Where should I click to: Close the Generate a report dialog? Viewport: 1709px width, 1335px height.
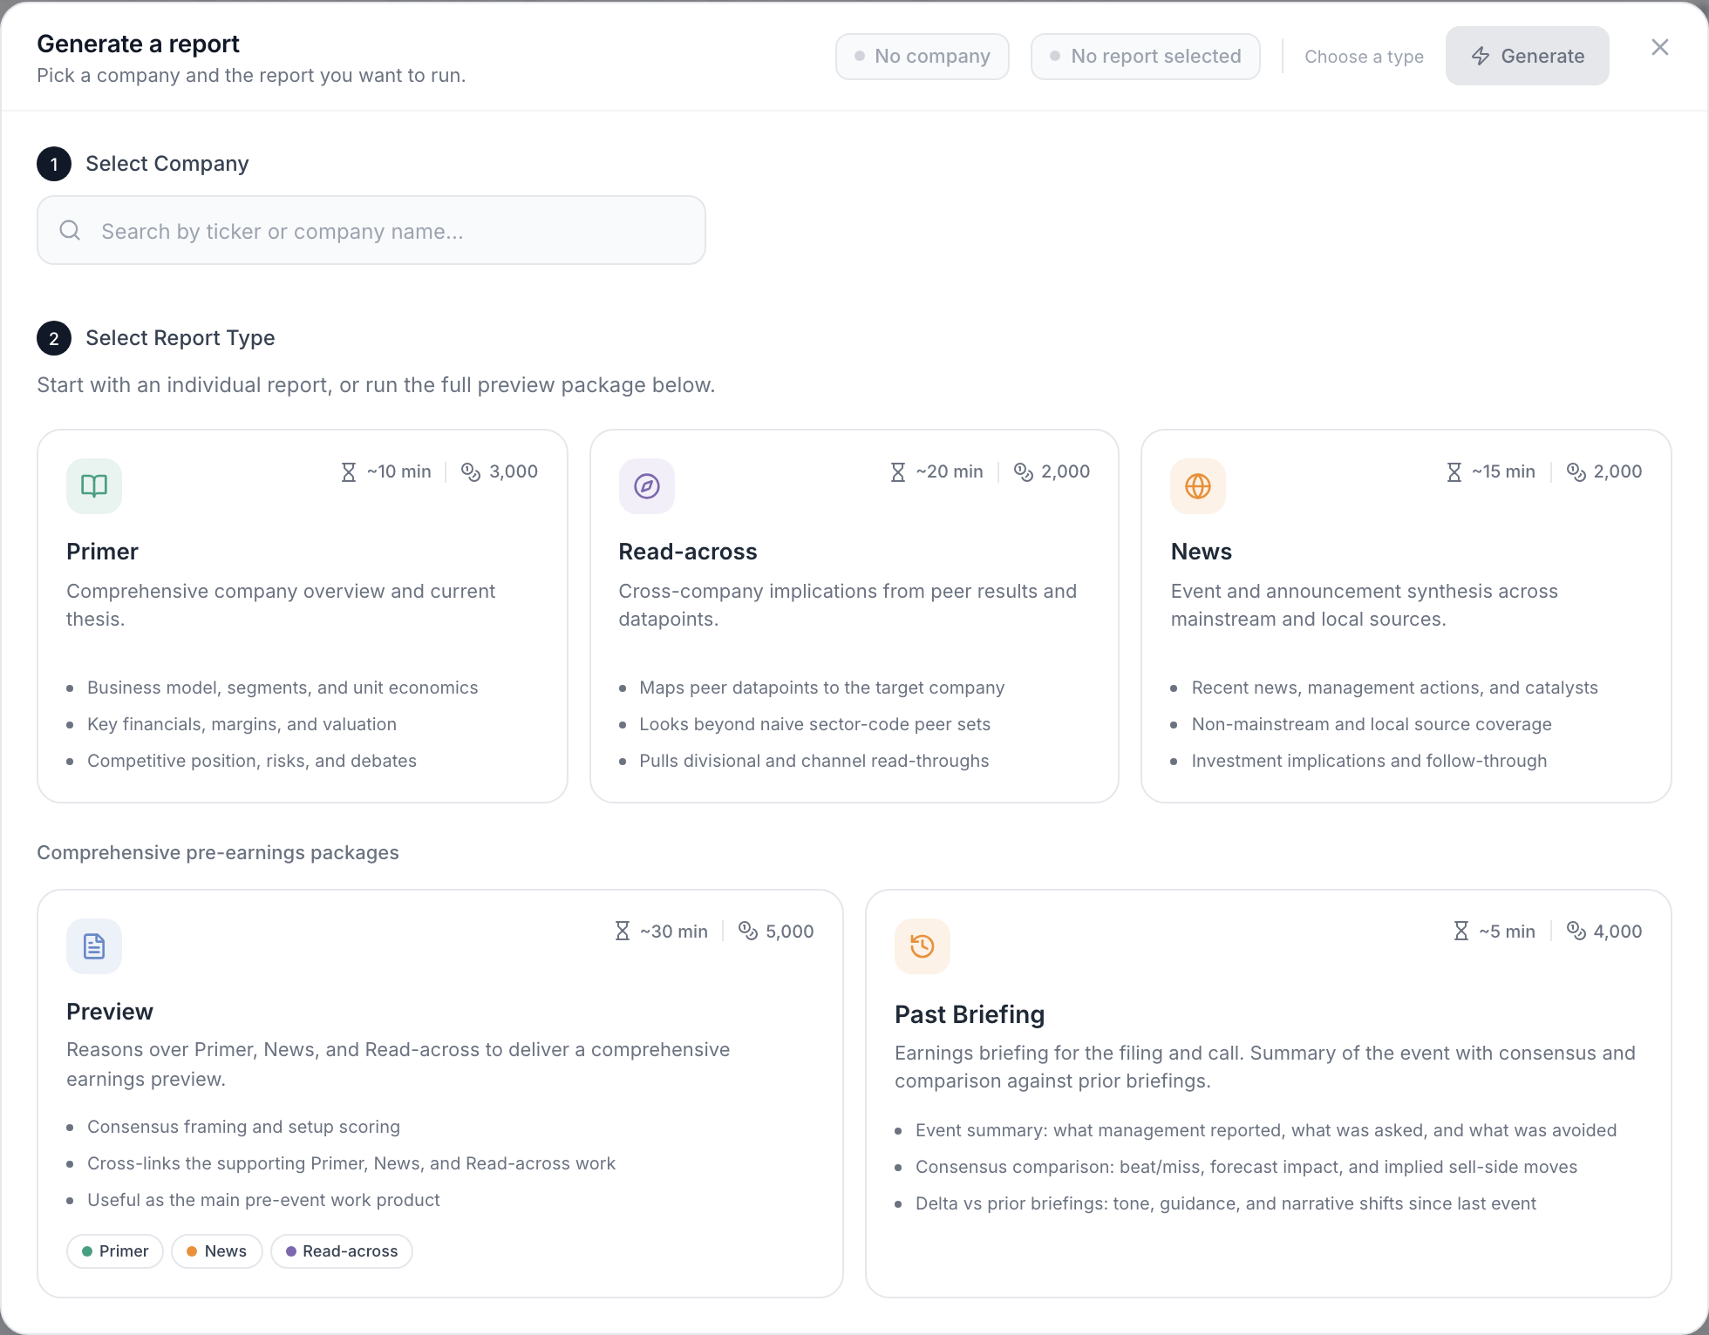[1660, 47]
